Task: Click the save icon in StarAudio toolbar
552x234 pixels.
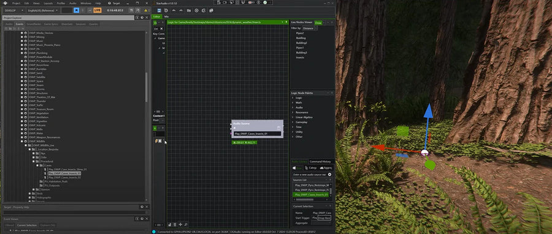Action: [x=159, y=10]
